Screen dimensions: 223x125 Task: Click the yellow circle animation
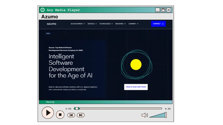[136, 64]
